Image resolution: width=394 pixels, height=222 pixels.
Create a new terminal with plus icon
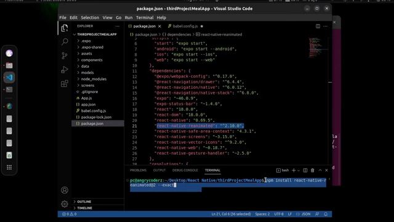294,170
